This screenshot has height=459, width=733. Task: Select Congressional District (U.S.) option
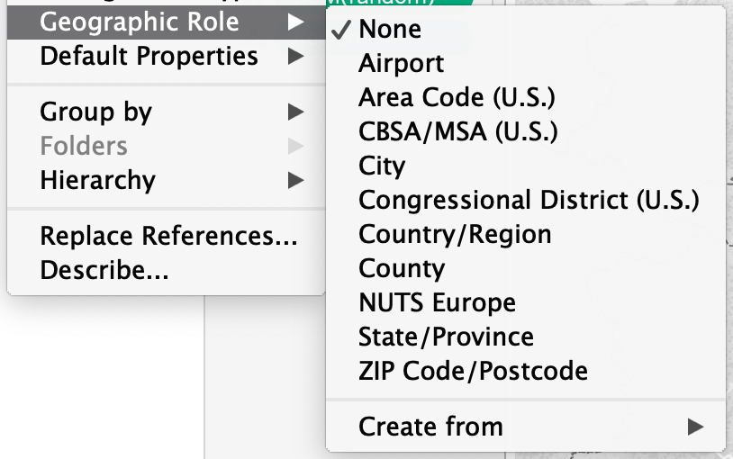pos(528,200)
